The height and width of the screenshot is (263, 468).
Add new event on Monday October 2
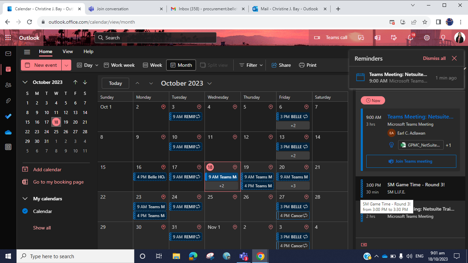tap(163, 107)
